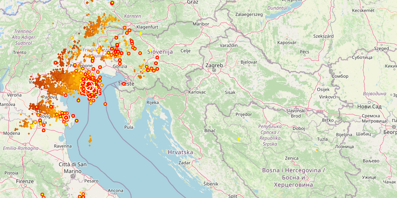397x198 pixels.
Task: Click the Varaždin city label
Action: click(229, 45)
